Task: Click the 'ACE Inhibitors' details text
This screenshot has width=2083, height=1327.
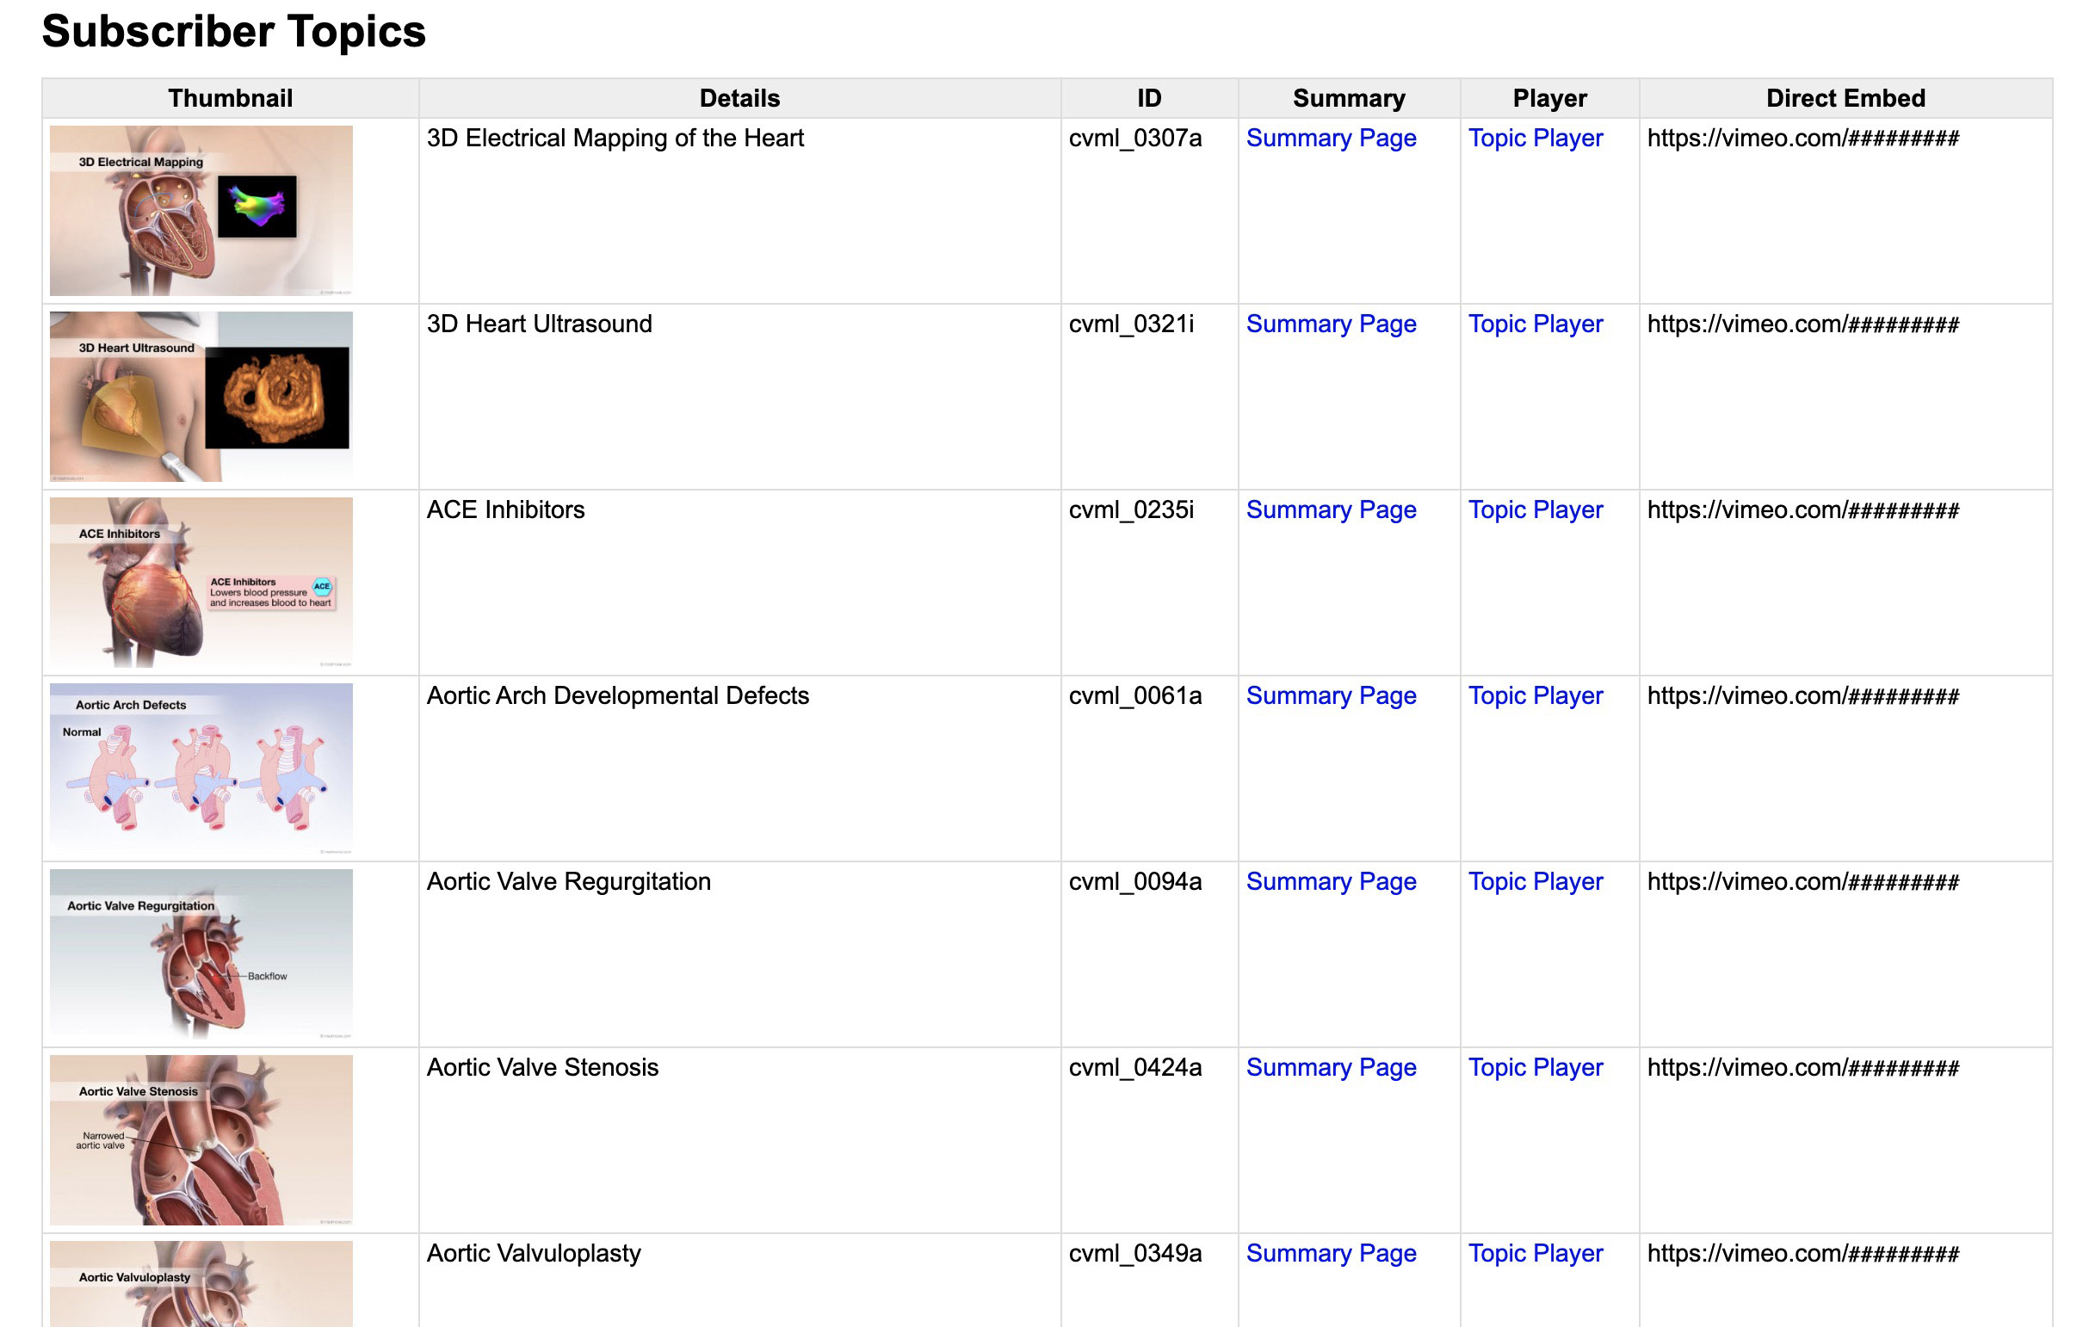Action: click(x=505, y=510)
